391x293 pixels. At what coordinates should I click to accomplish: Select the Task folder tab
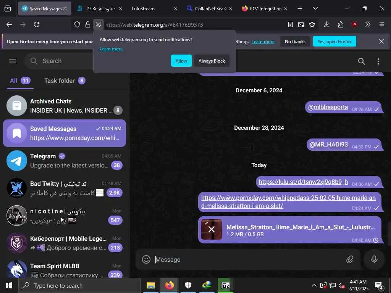(65, 81)
